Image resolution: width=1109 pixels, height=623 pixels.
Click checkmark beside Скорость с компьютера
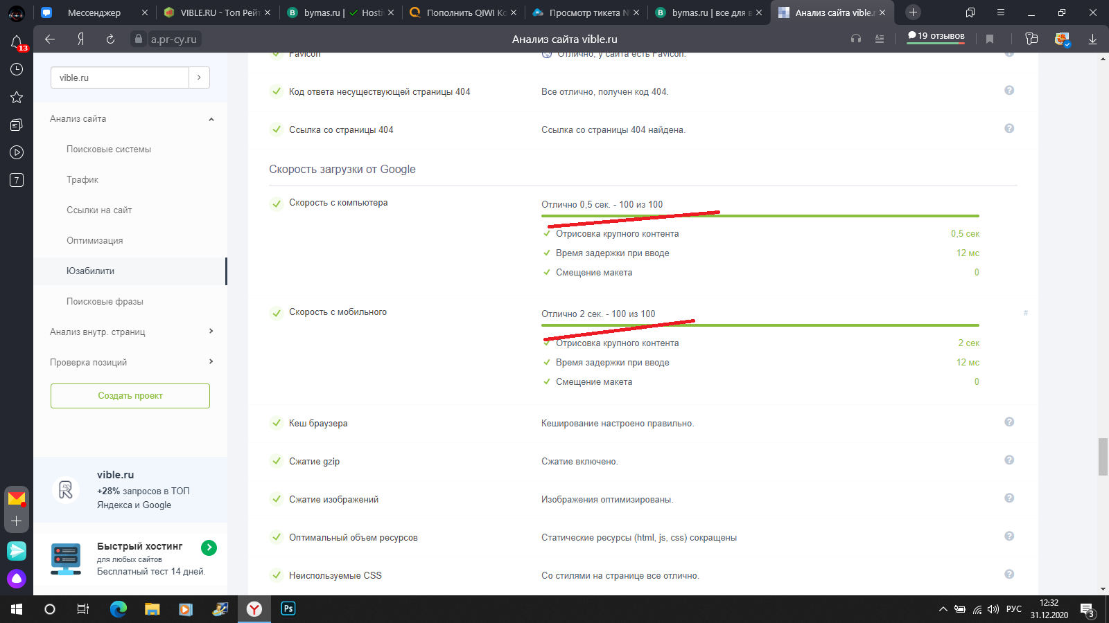coord(277,203)
